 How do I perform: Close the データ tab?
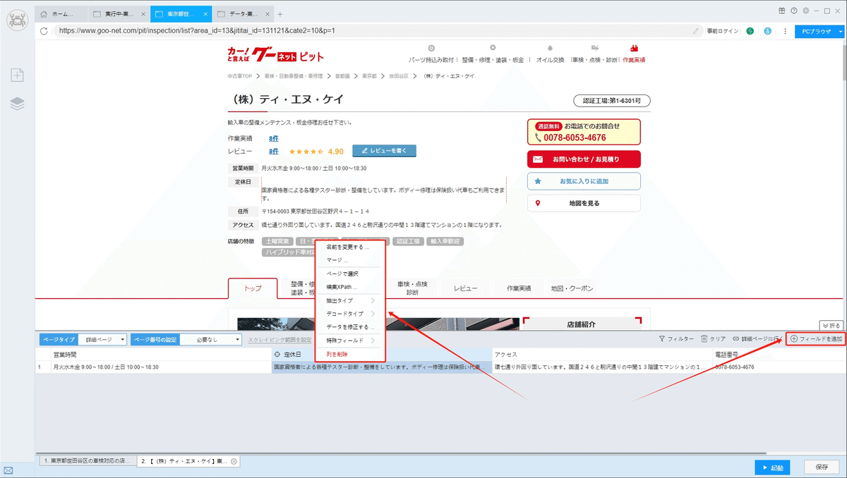[x=268, y=14]
